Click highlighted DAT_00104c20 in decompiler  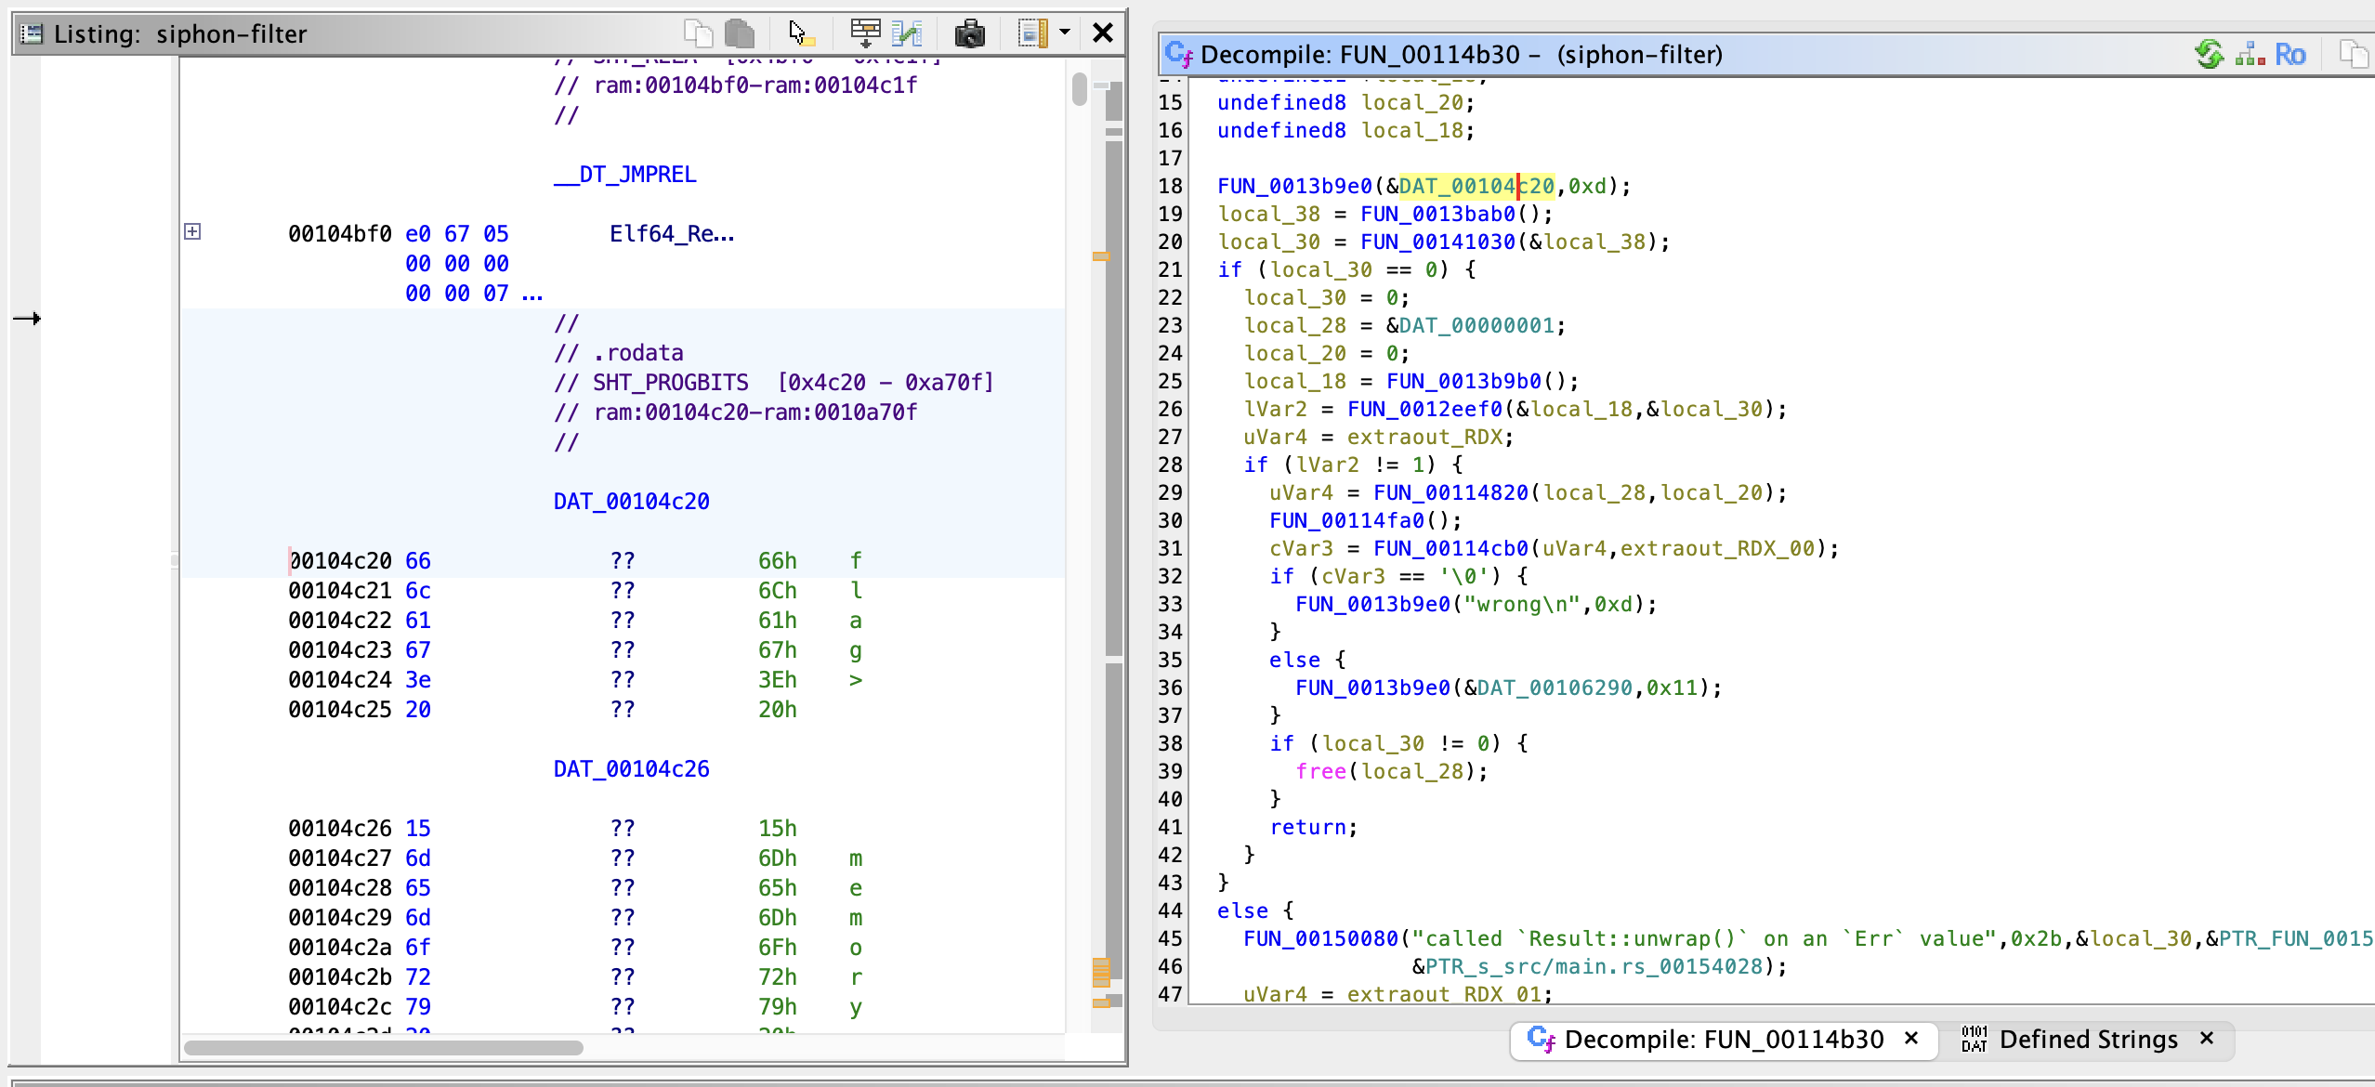(1476, 186)
